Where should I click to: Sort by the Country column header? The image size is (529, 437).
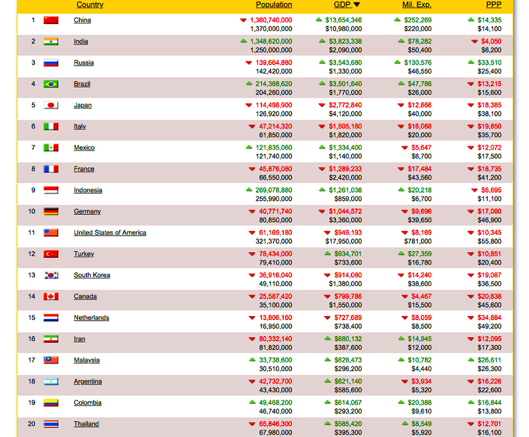coord(90,5)
